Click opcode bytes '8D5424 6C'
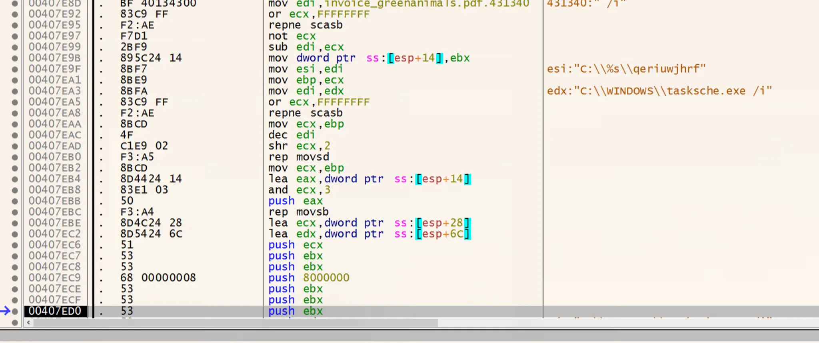The height and width of the screenshot is (343, 819). 151,234
